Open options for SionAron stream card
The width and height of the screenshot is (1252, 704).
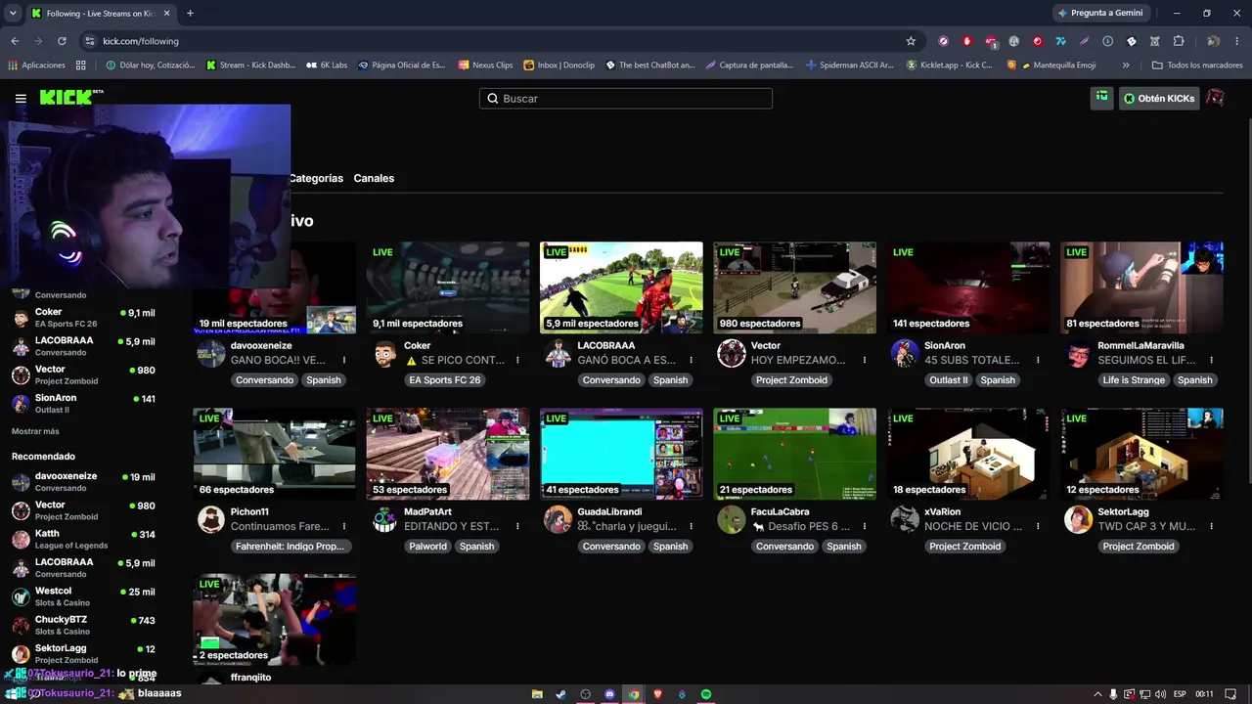pyautogui.click(x=1038, y=361)
